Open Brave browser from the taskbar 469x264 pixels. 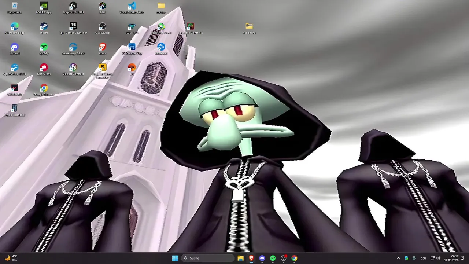(251, 258)
